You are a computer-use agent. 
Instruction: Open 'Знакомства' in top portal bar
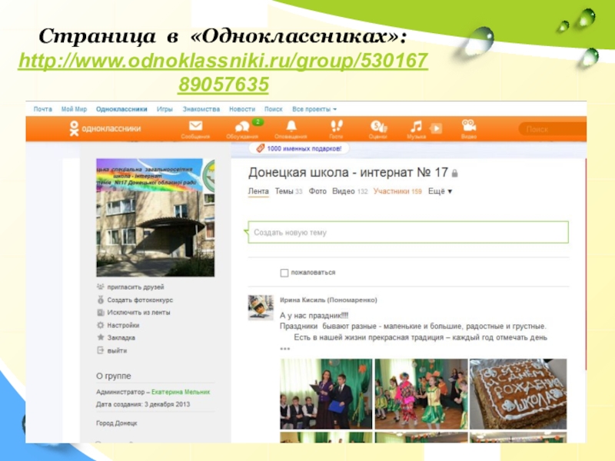point(201,109)
